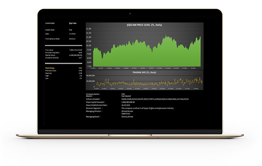Viewport: 262px width, 166px height.
Task: Click the 'SHARE NAME' label
Action: [50, 23]
